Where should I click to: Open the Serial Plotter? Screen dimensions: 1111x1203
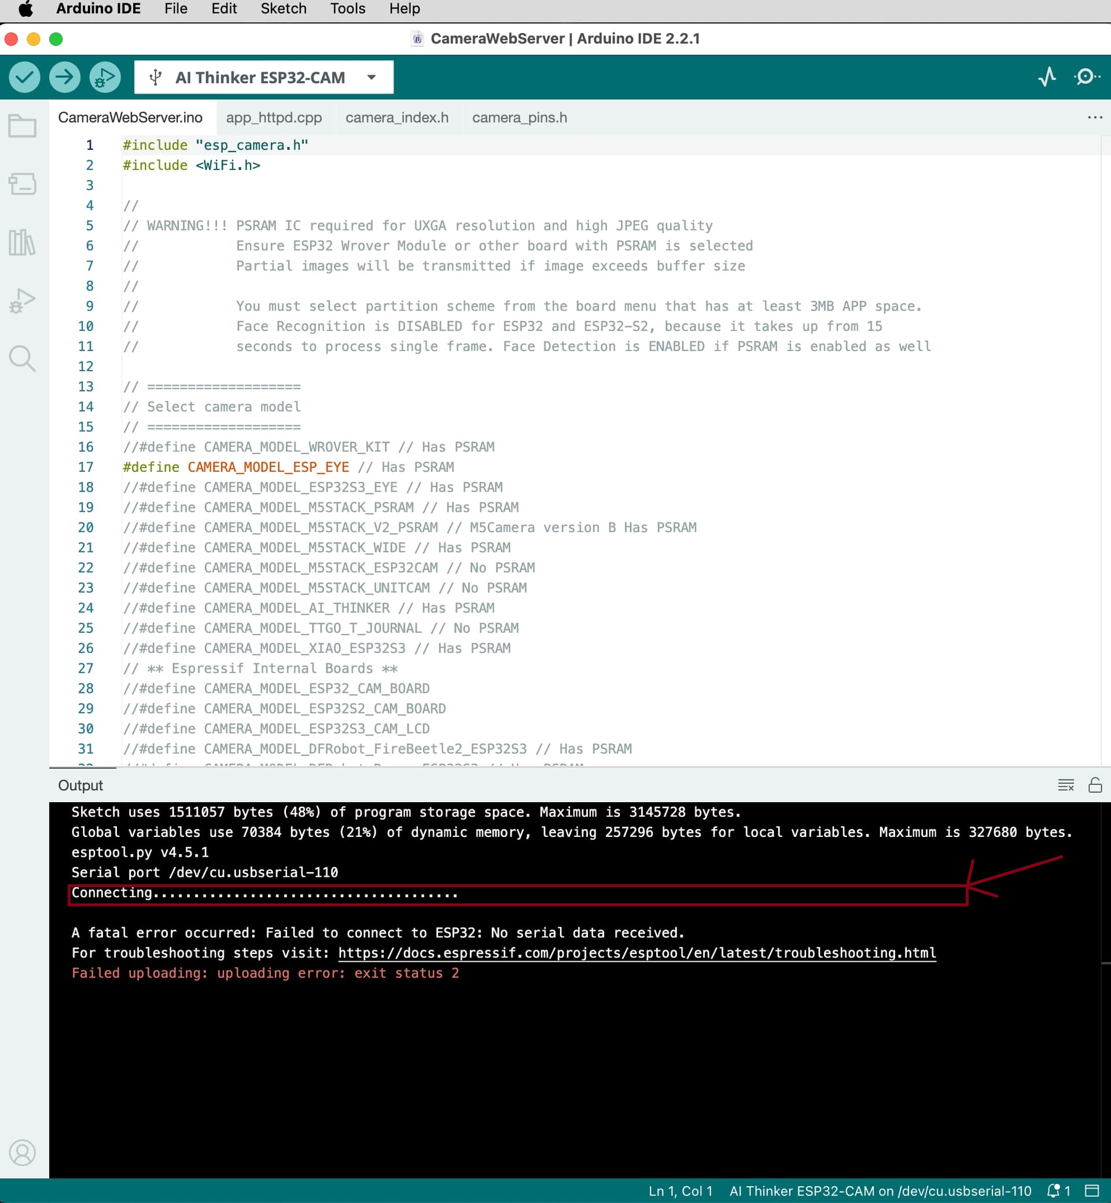(x=1048, y=77)
